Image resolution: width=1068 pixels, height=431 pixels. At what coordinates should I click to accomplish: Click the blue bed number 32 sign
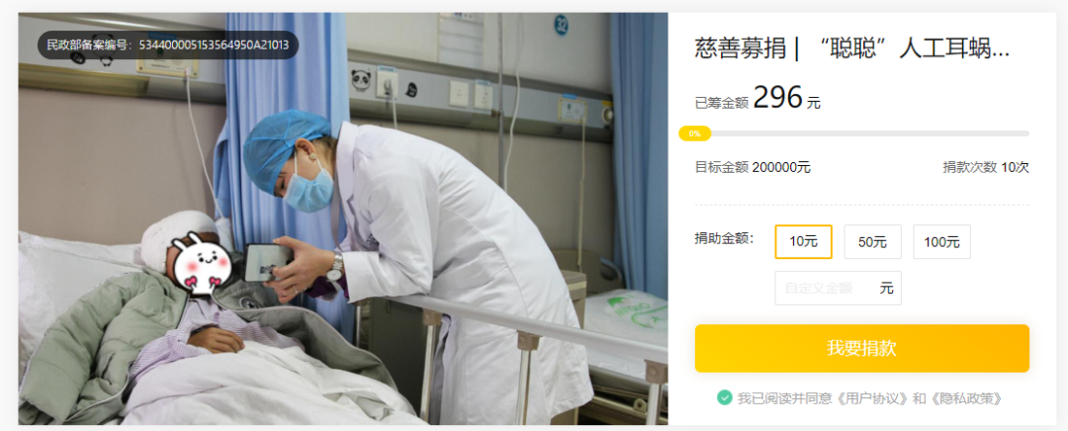tap(562, 26)
